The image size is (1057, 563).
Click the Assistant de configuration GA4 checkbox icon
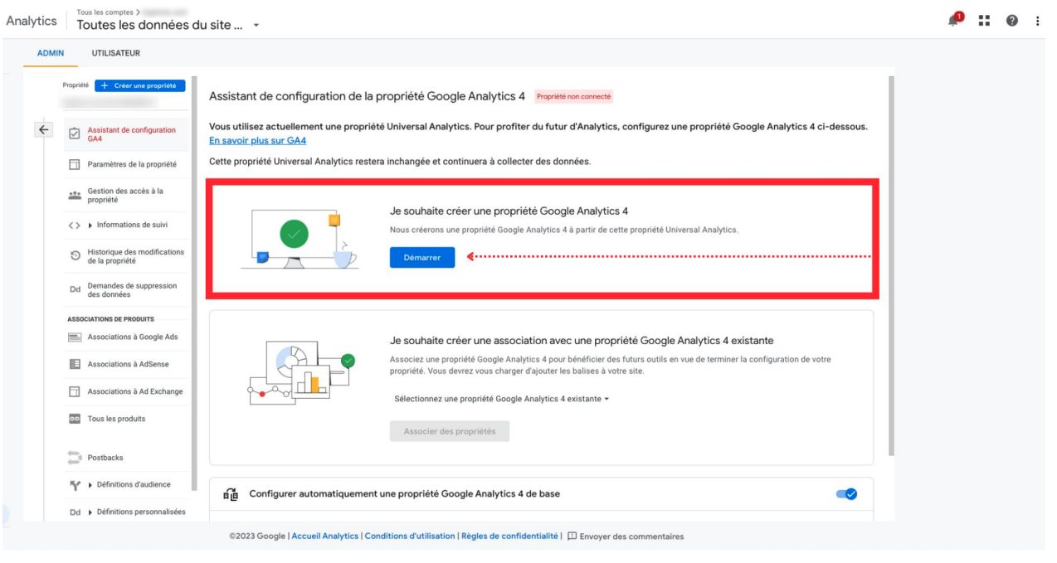[74, 134]
